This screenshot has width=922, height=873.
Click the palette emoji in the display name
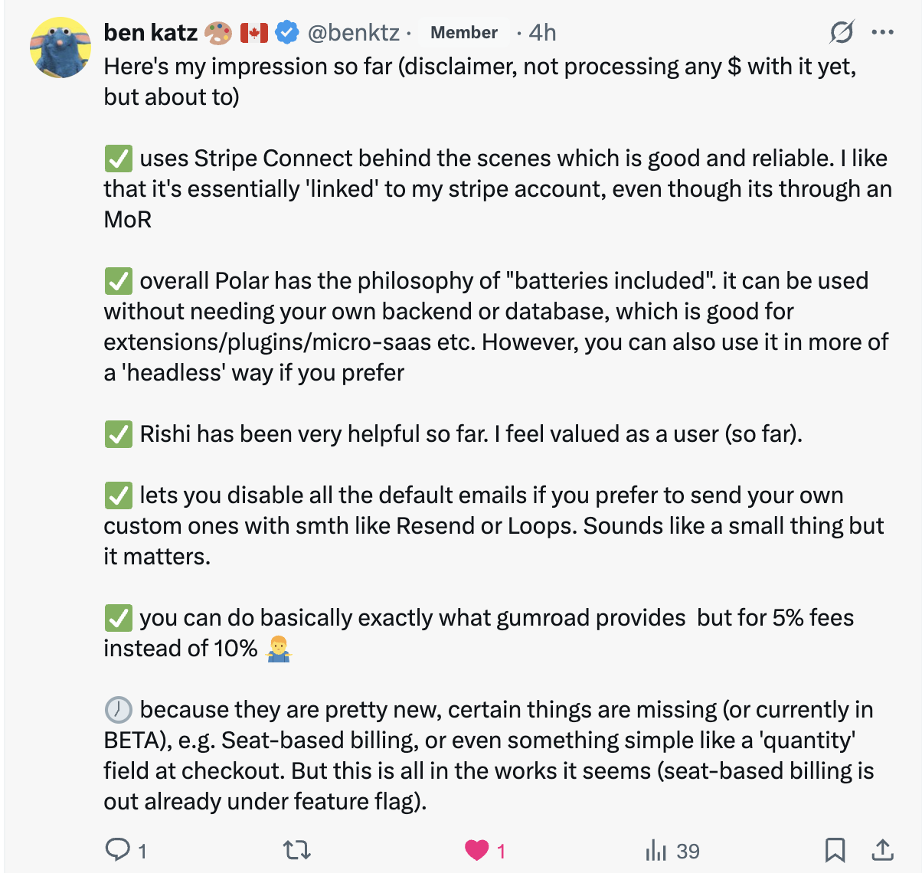[217, 32]
